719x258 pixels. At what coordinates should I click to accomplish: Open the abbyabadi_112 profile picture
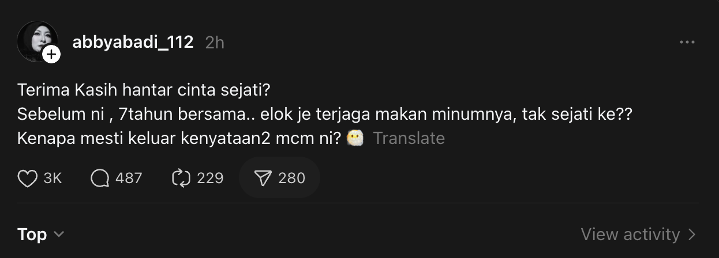(36, 40)
